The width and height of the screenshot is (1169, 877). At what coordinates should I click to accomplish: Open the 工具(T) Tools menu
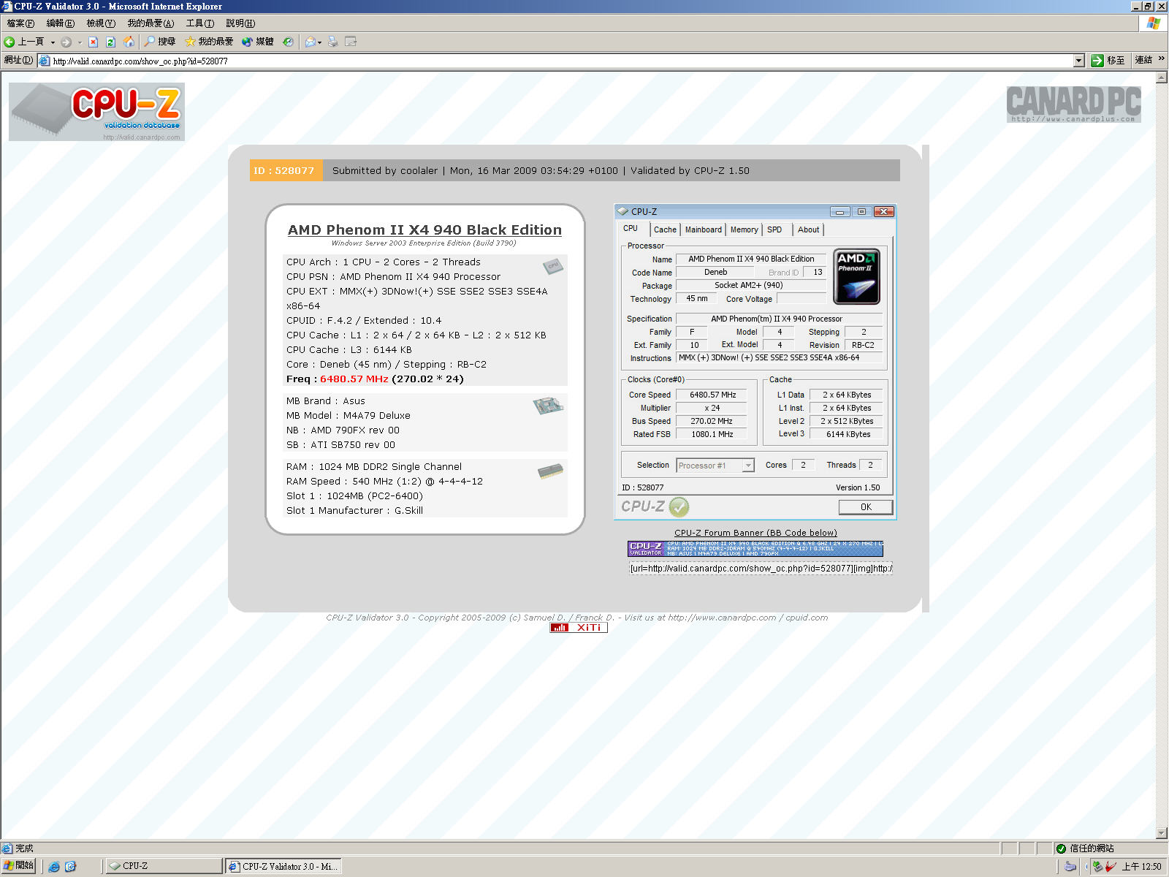tap(200, 23)
